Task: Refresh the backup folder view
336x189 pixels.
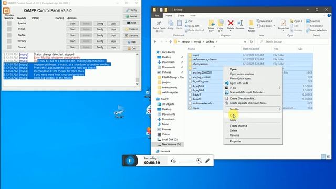Action: [x=251, y=41]
